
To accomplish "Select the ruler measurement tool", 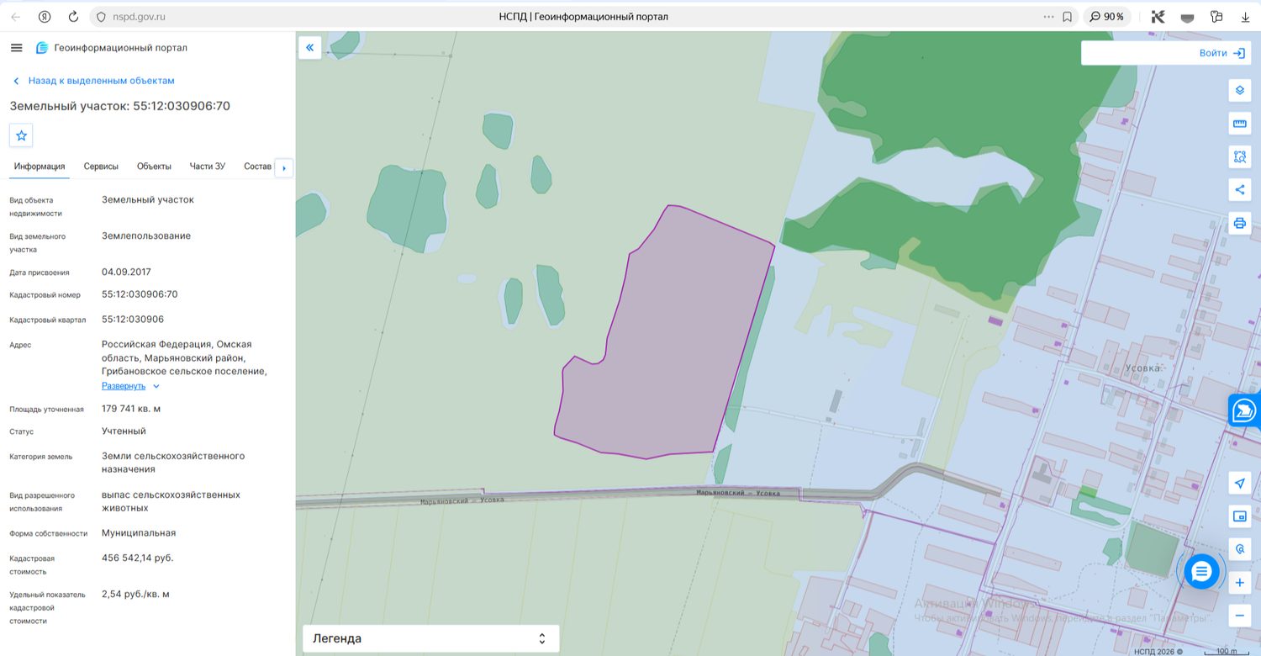I will pyautogui.click(x=1239, y=124).
